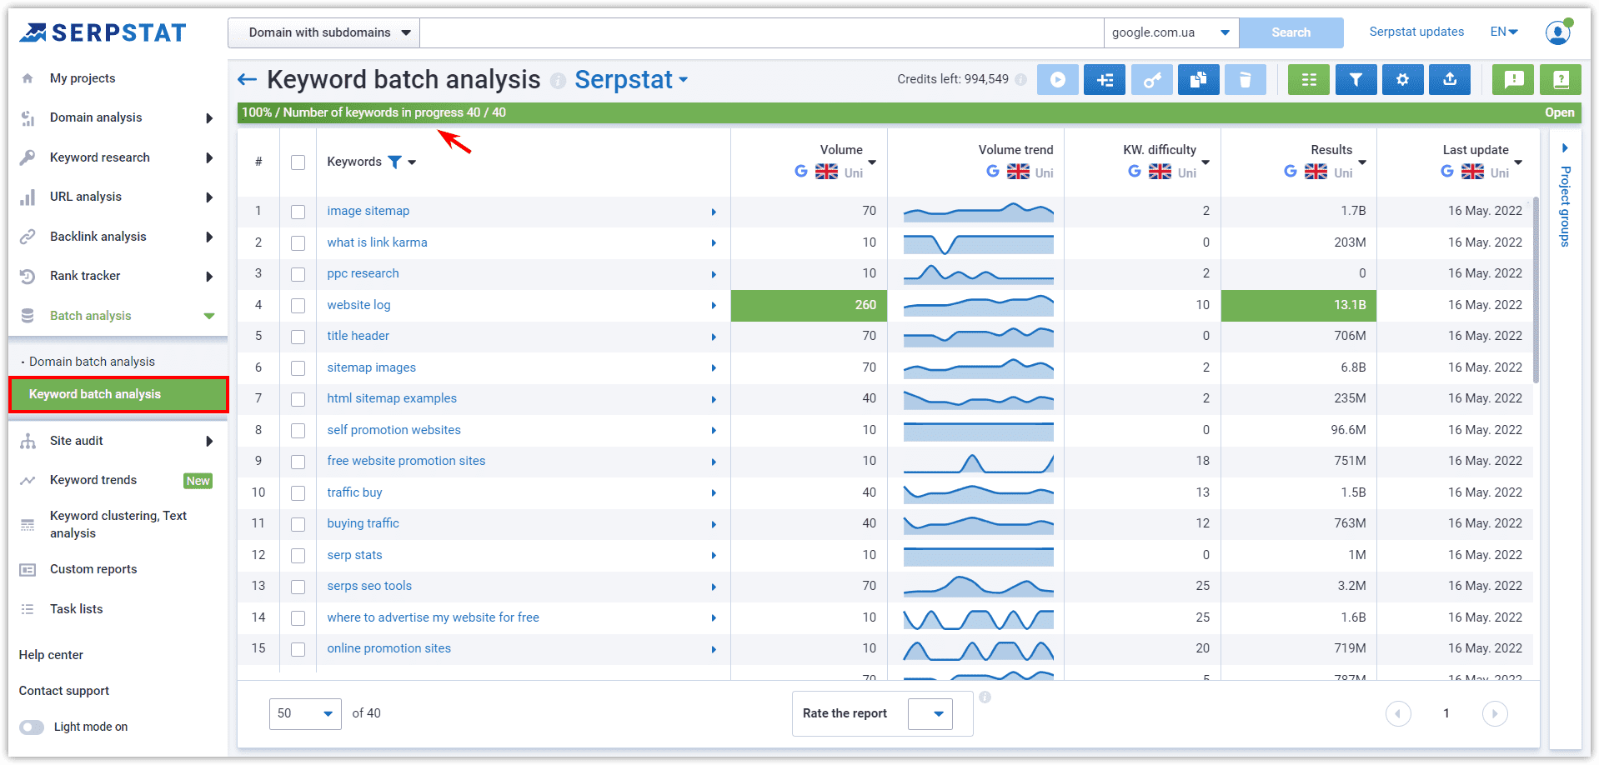Click the Search button
The height and width of the screenshot is (765, 1599).
[1291, 32]
